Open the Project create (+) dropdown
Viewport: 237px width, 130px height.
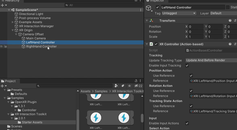coord(4,86)
